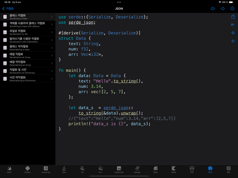Tap the share icon
Image resolution: width=238 pixels, height=178 pixels.
[233, 17]
